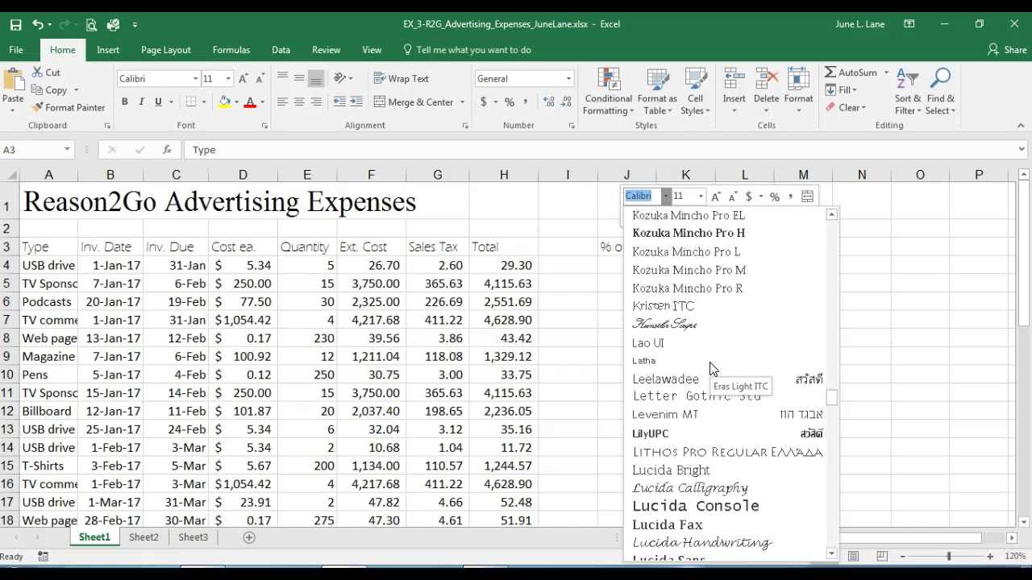The height and width of the screenshot is (580, 1032).
Task: Apply Comma Style in Number group
Action: click(x=526, y=102)
